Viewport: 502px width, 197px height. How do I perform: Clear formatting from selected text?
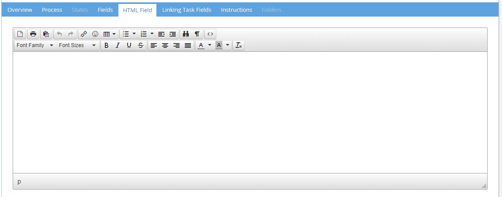(239, 45)
